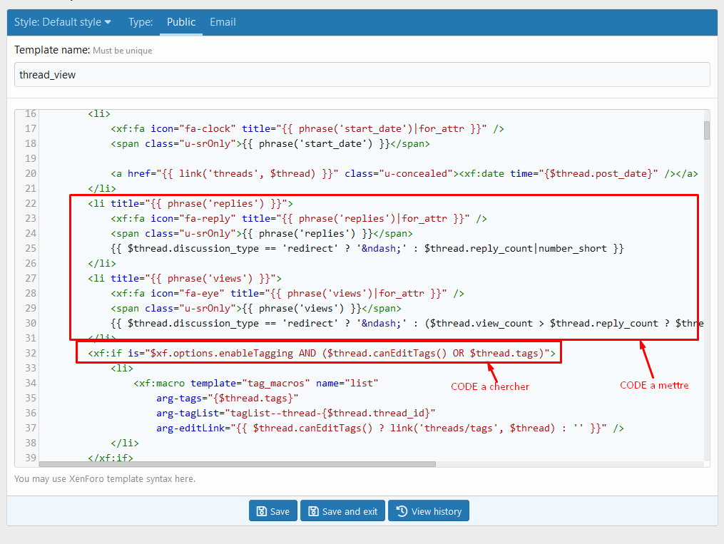Switch to the Email type tab
The image size is (724, 544).
pos(223,22)
